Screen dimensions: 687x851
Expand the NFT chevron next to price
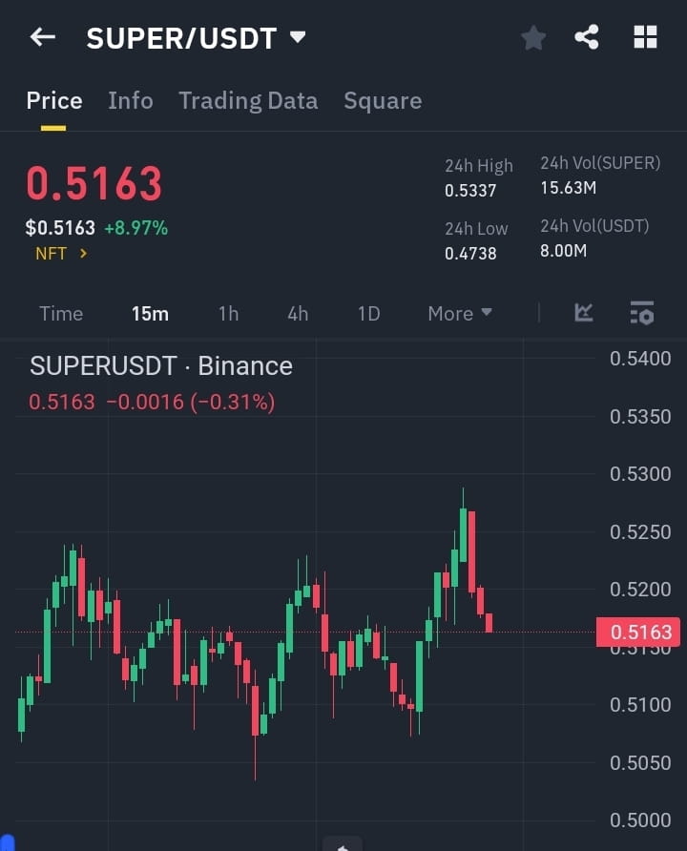[x=81, y=254]
